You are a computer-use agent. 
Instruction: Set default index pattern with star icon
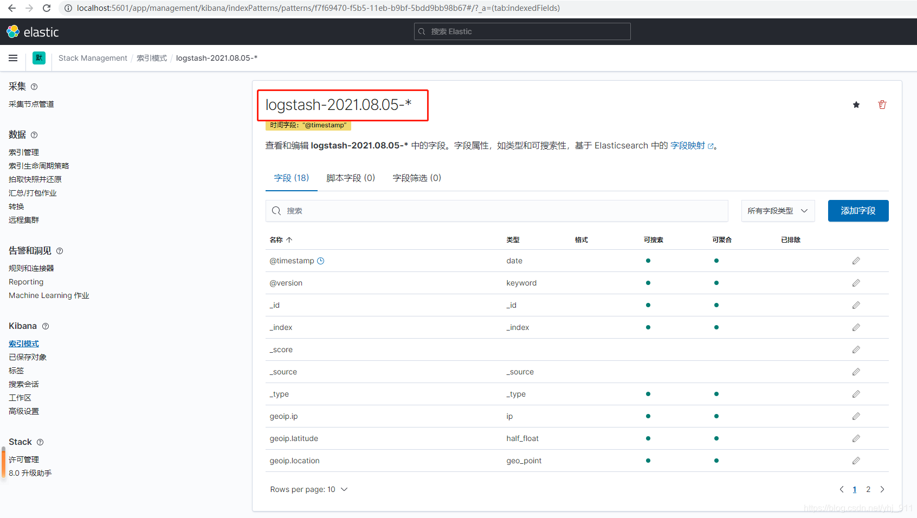[856, 105]
